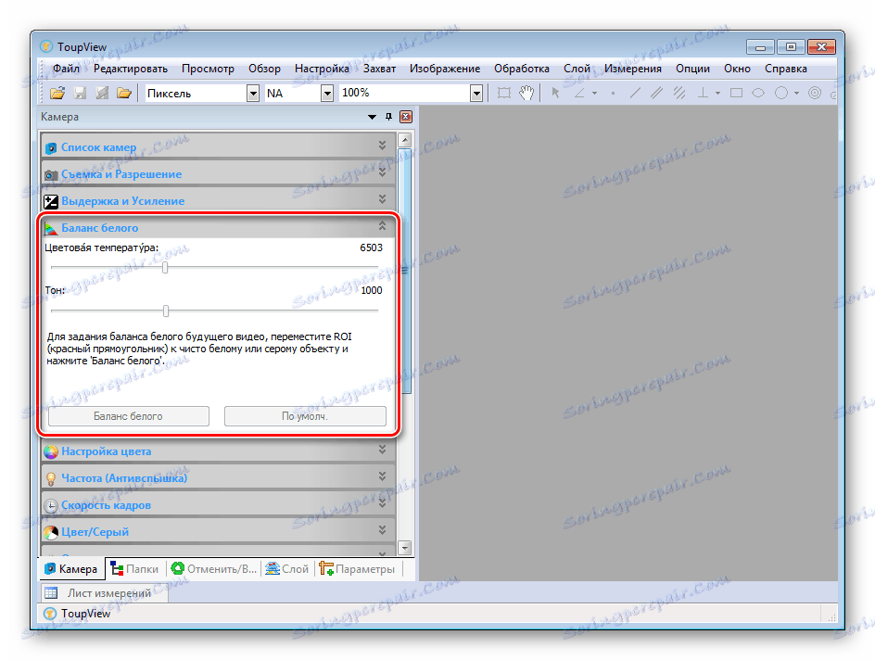This screenshot has width=875, height=660.
Task: Click the Цветовая температура slider handle
Action: (x=165, y=268)
